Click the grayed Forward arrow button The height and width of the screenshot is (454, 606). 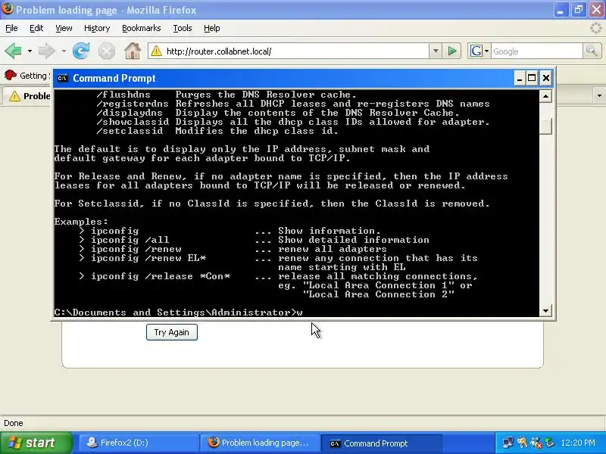point(47,51)
